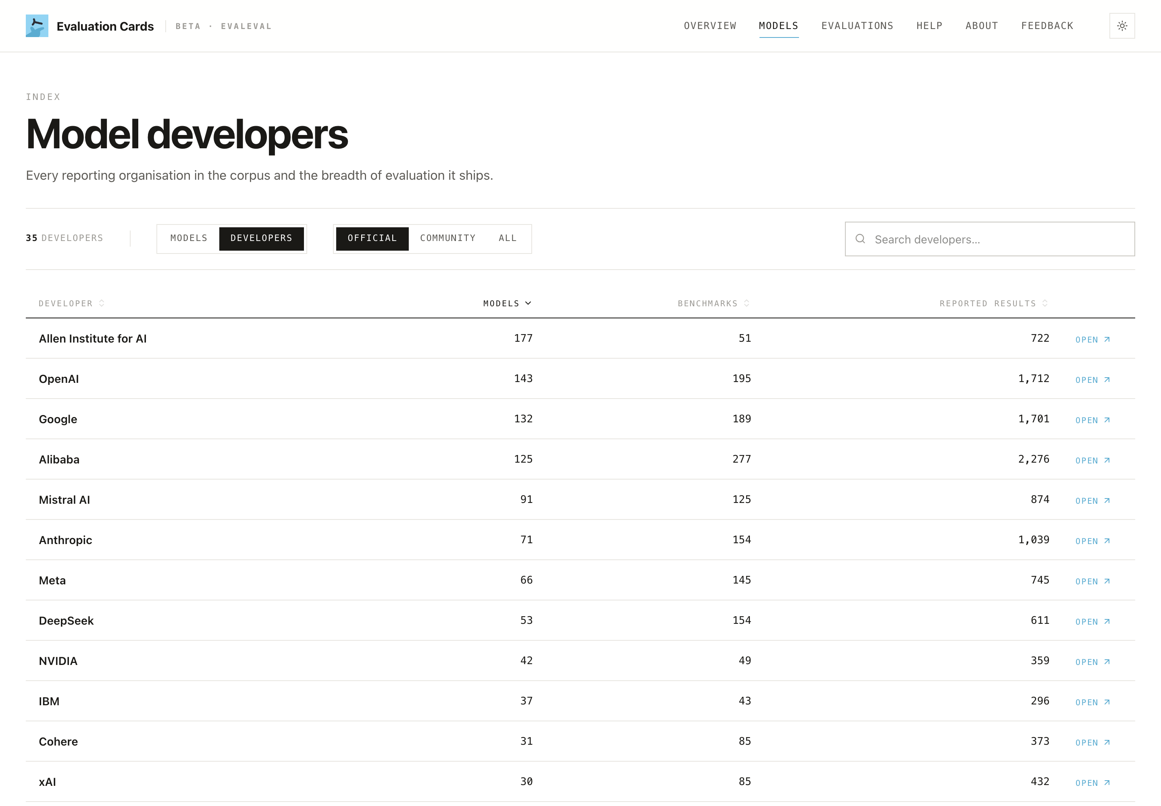Open the Alibaba row link
This screenshot has height=806, width=1161.
point(1092,461)
